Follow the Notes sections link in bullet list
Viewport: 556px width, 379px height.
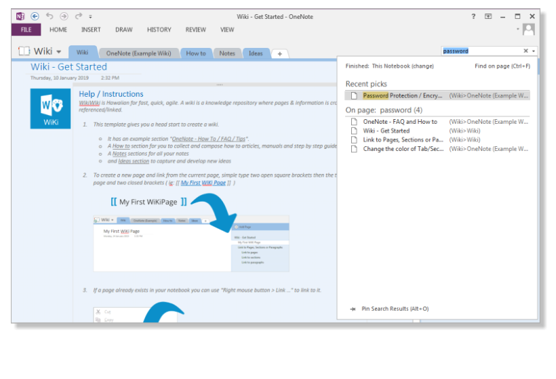119,154
